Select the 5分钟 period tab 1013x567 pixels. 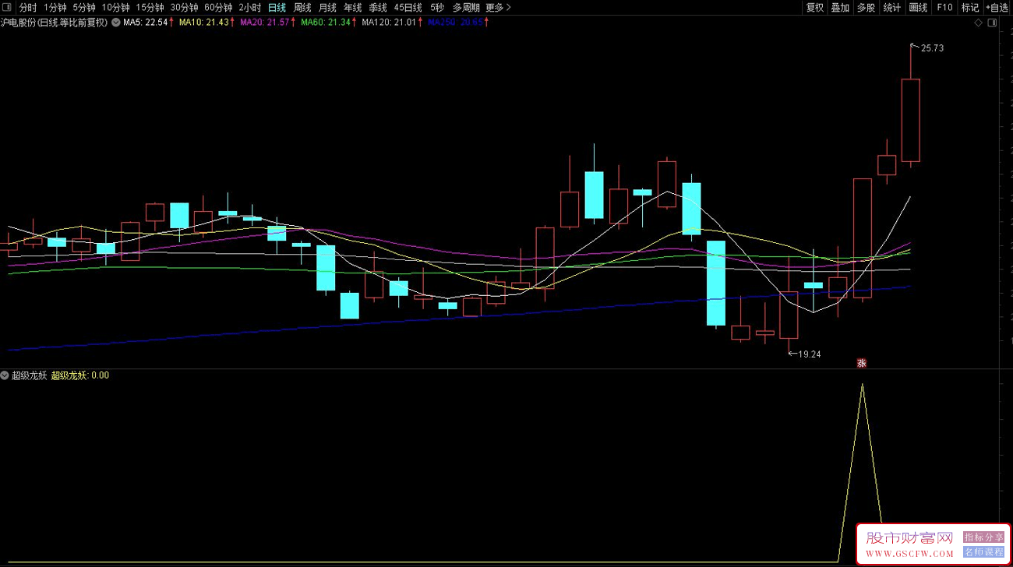coord(84,7)
